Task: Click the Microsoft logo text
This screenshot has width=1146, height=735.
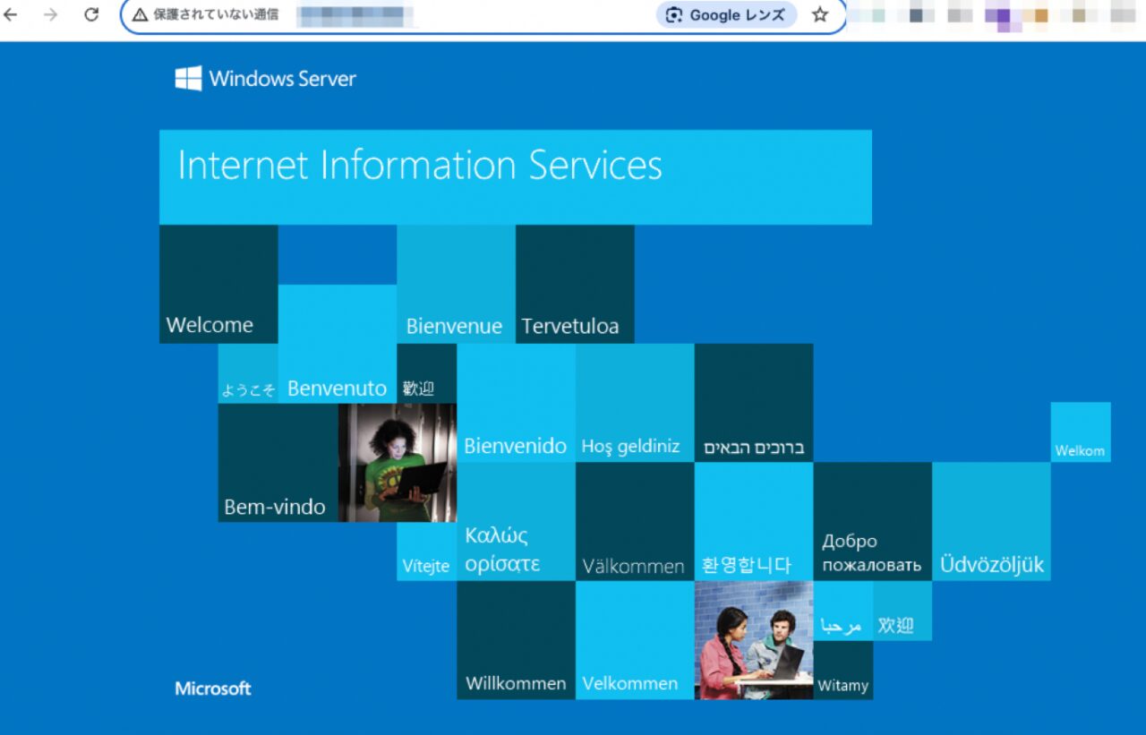Action: coord(213,688)
